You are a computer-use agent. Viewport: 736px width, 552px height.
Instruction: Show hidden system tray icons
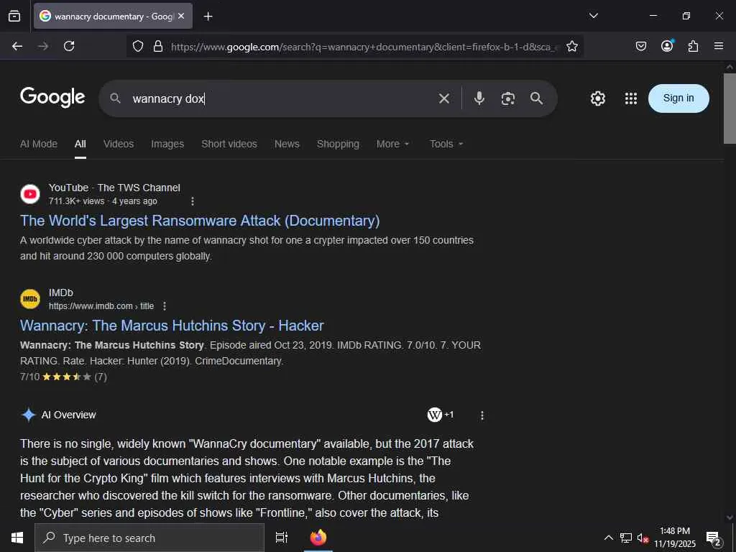click(x=608, y=538)
